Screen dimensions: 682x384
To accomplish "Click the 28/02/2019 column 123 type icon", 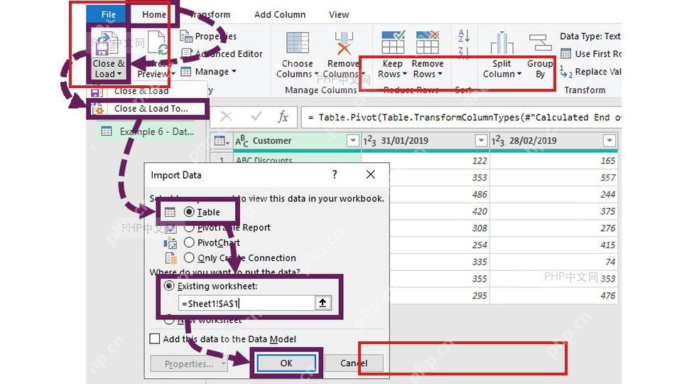I will (x=498, y=141).
